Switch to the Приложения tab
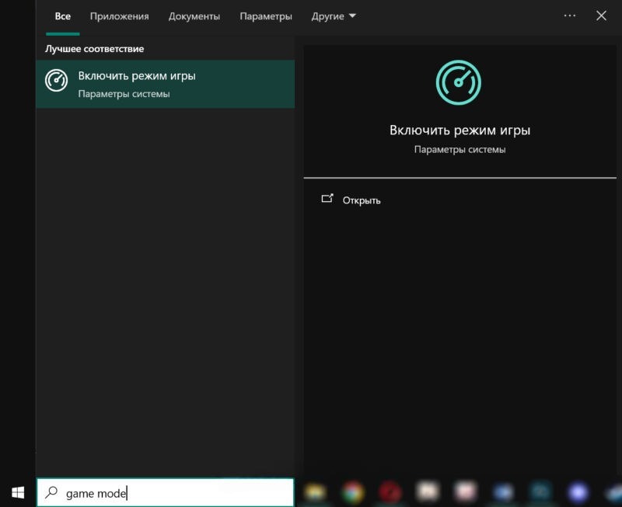The image size is (622, 507). pyautogui.click(x=119, y=16)
